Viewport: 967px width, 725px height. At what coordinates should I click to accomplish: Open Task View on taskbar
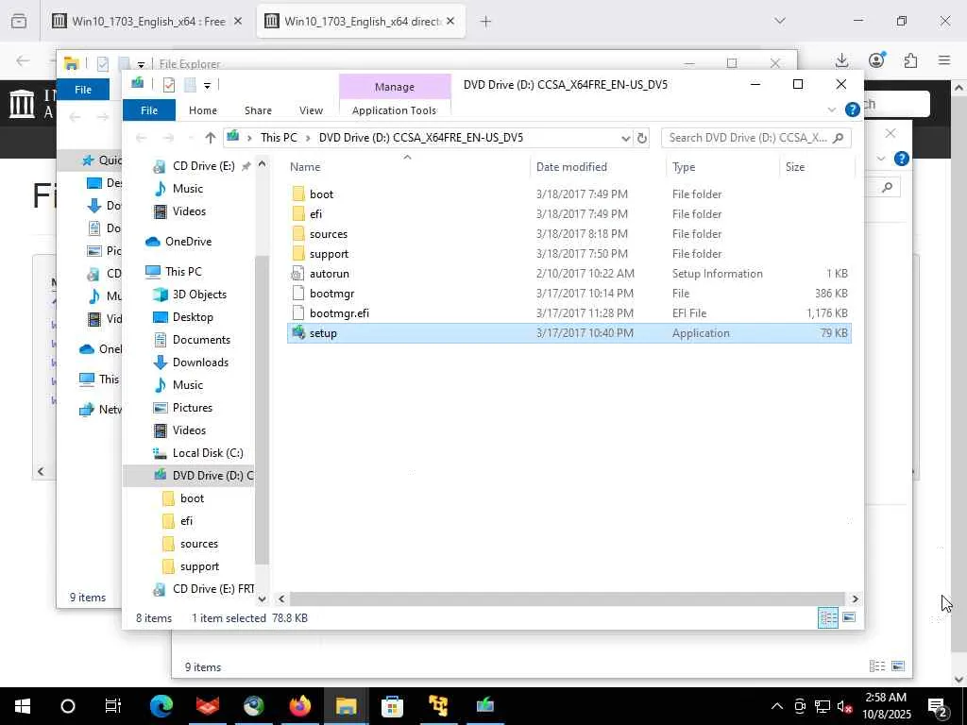[113, 706]
